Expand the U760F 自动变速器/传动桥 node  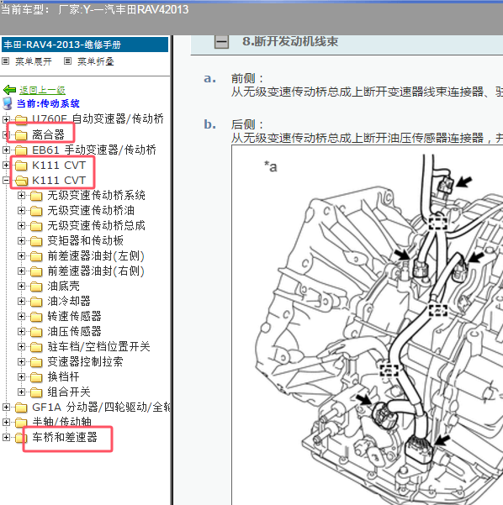pos(6,119)
